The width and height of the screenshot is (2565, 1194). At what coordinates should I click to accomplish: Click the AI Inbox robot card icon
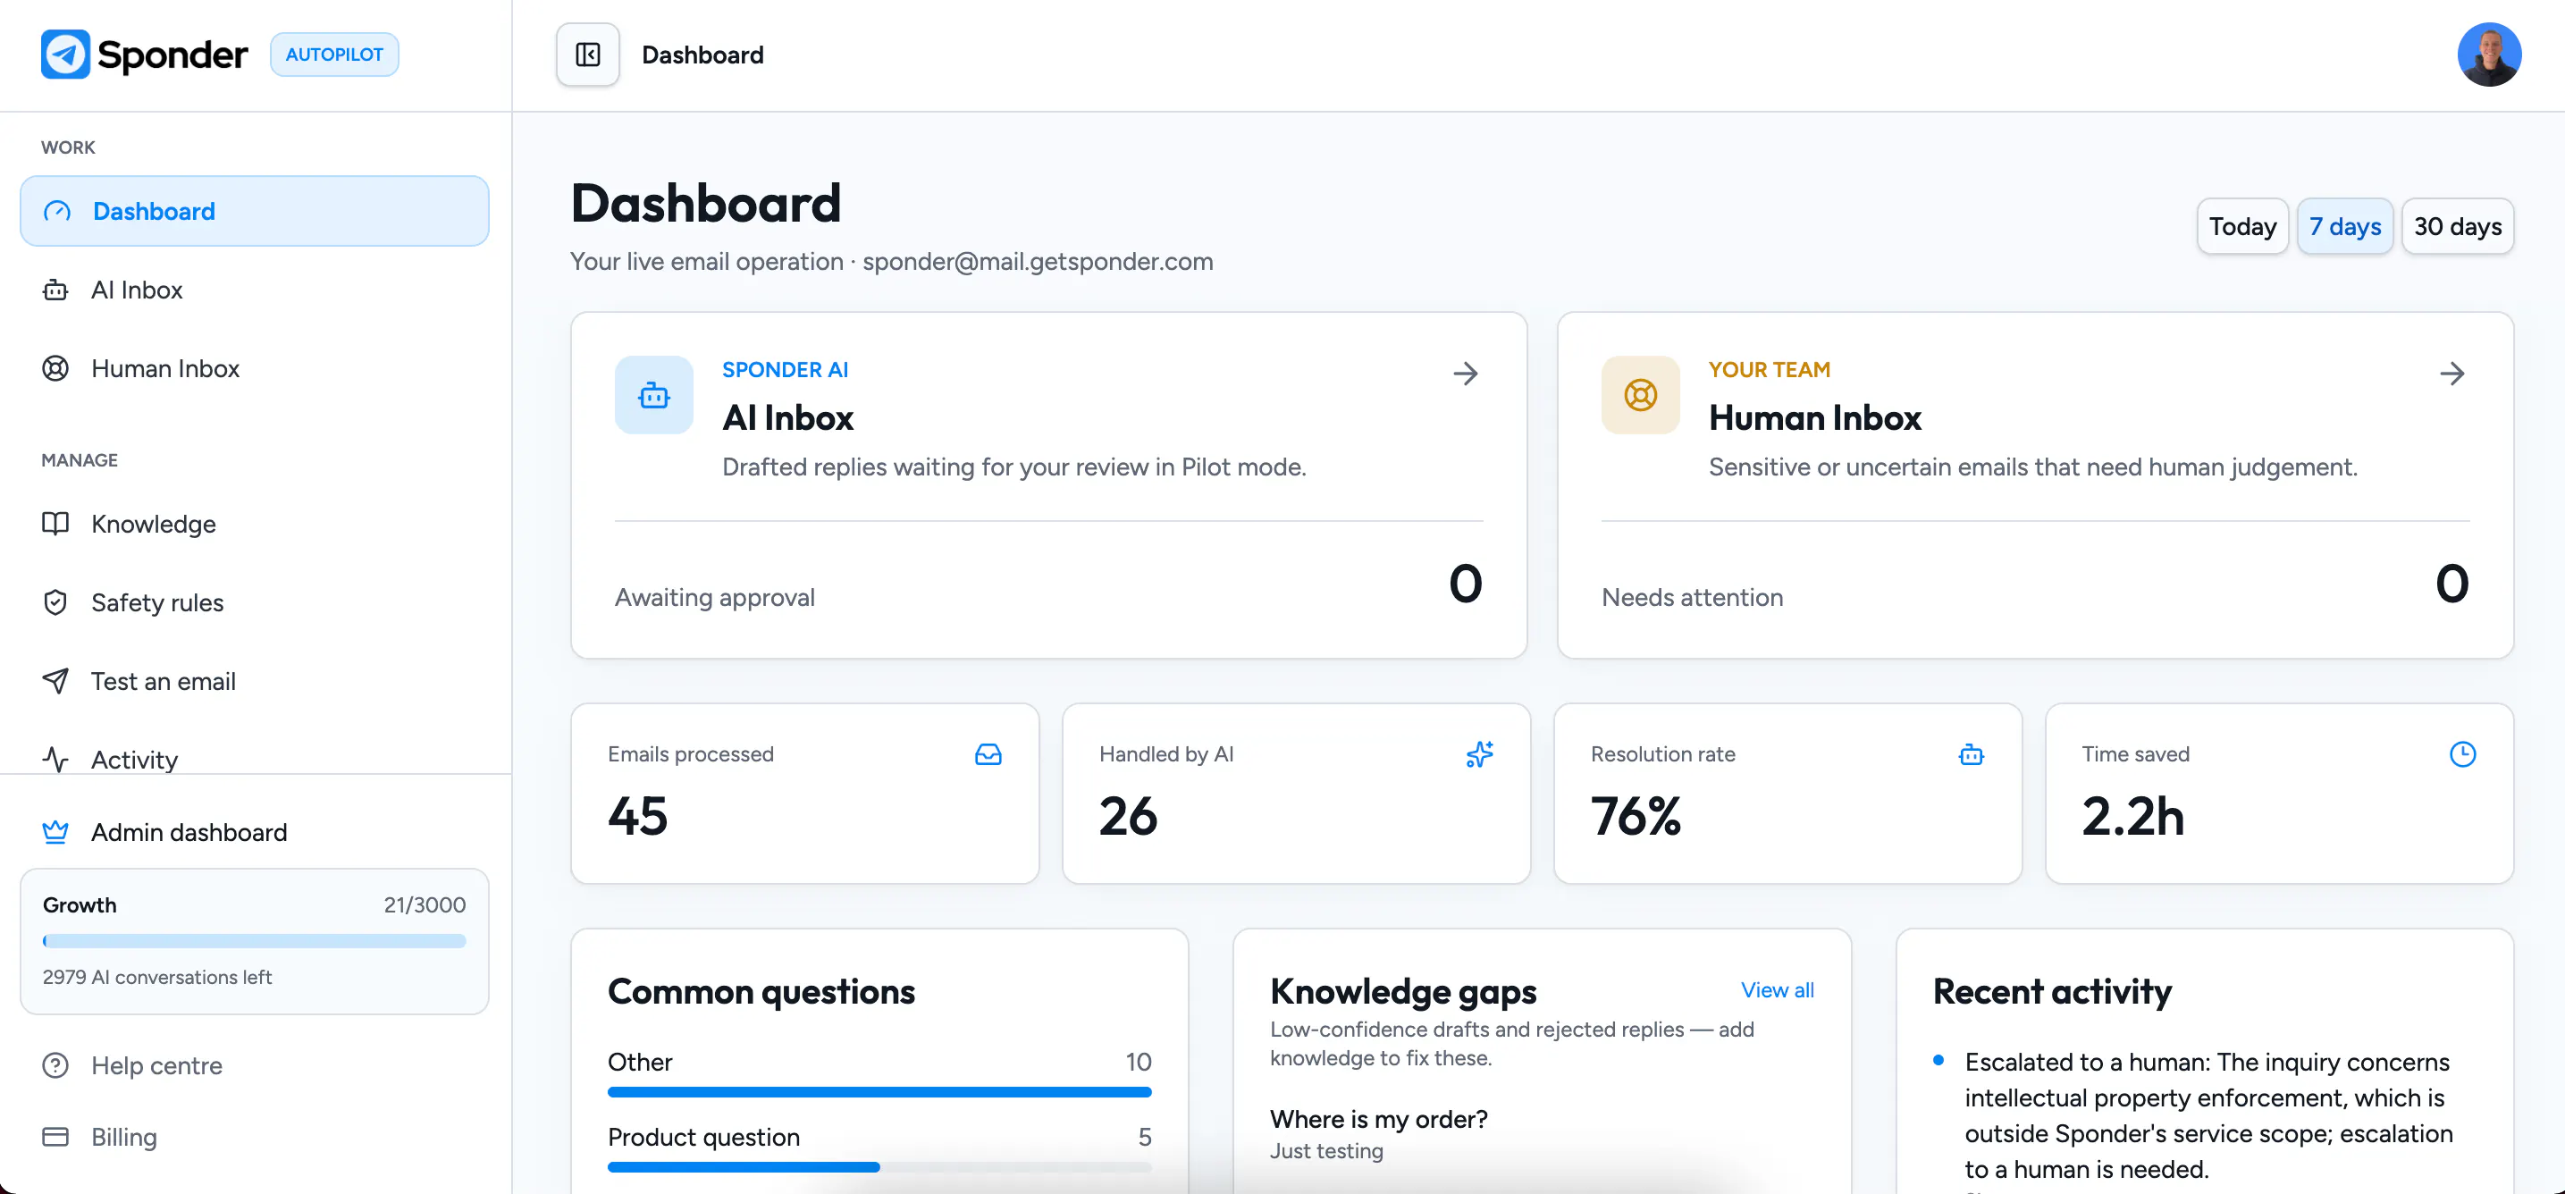point(653,395)
